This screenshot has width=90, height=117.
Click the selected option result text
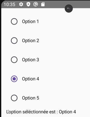click(x=41, y=112)
